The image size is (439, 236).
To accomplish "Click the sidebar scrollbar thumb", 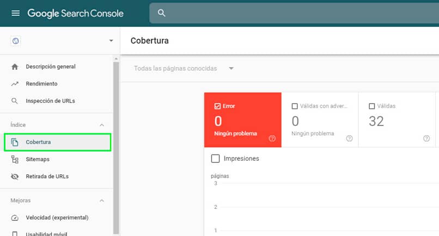I will tap(116, 148).
